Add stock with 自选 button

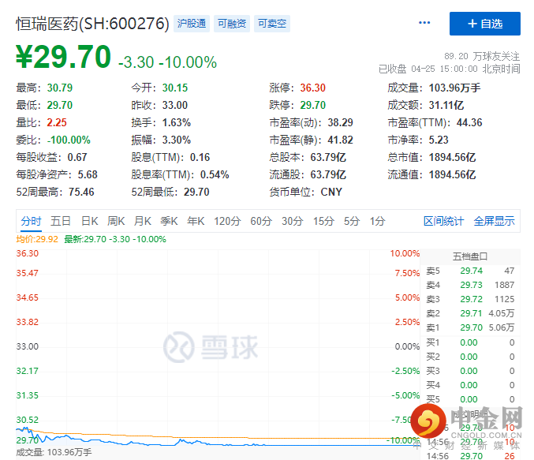point(484,24)
